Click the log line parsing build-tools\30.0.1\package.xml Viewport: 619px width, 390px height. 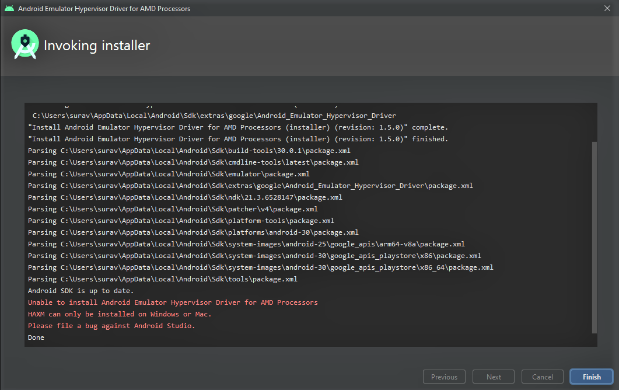tap(189, 151)
